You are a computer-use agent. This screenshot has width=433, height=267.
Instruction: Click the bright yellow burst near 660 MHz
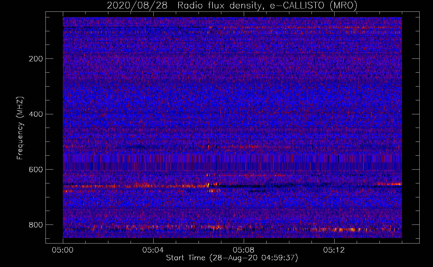click(208, 185)
